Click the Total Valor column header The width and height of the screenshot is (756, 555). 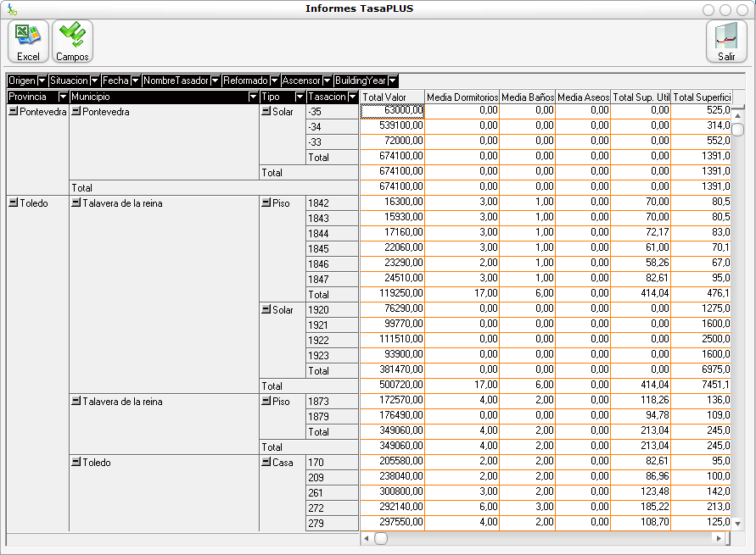pos(392,97)
